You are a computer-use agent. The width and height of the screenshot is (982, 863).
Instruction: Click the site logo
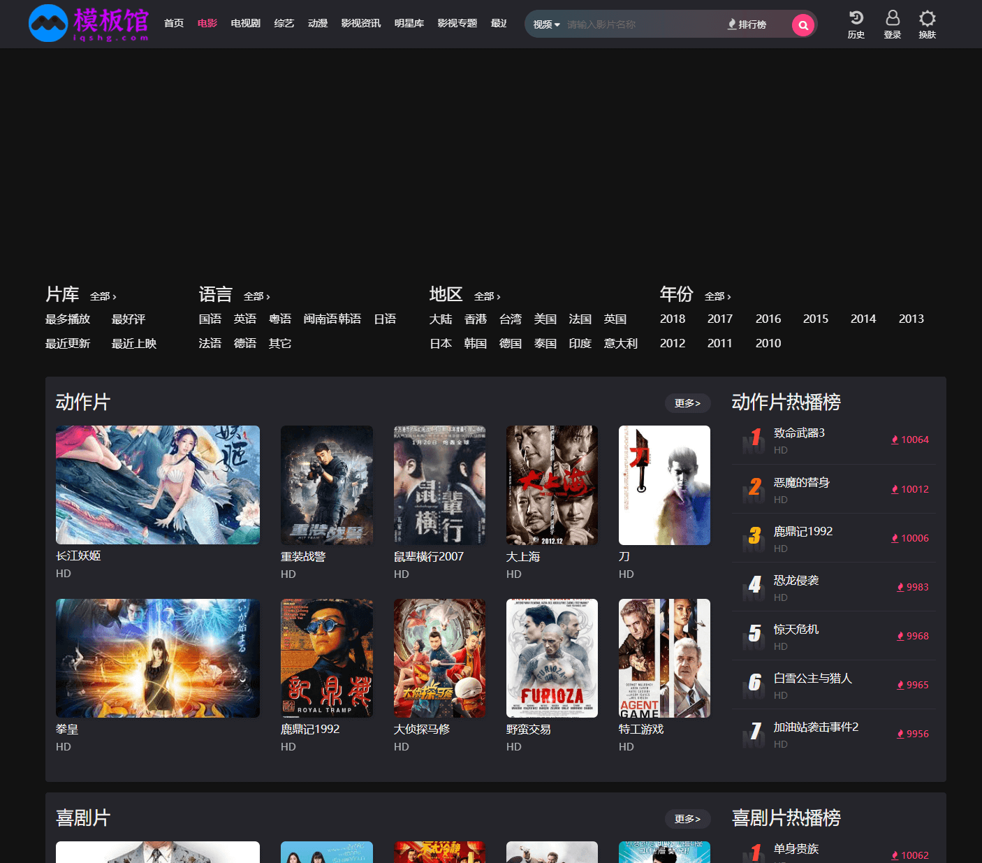pyautogui.click(x=89, y=23)
